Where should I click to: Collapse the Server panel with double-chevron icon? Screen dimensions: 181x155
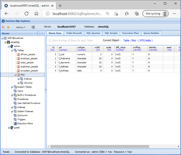click(35, 33)
